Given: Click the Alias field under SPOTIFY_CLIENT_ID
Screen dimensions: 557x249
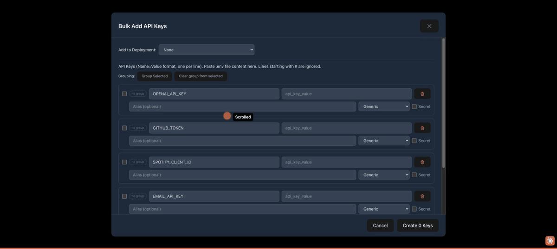Looking at the screenshot, I should (x=243, y=175).
